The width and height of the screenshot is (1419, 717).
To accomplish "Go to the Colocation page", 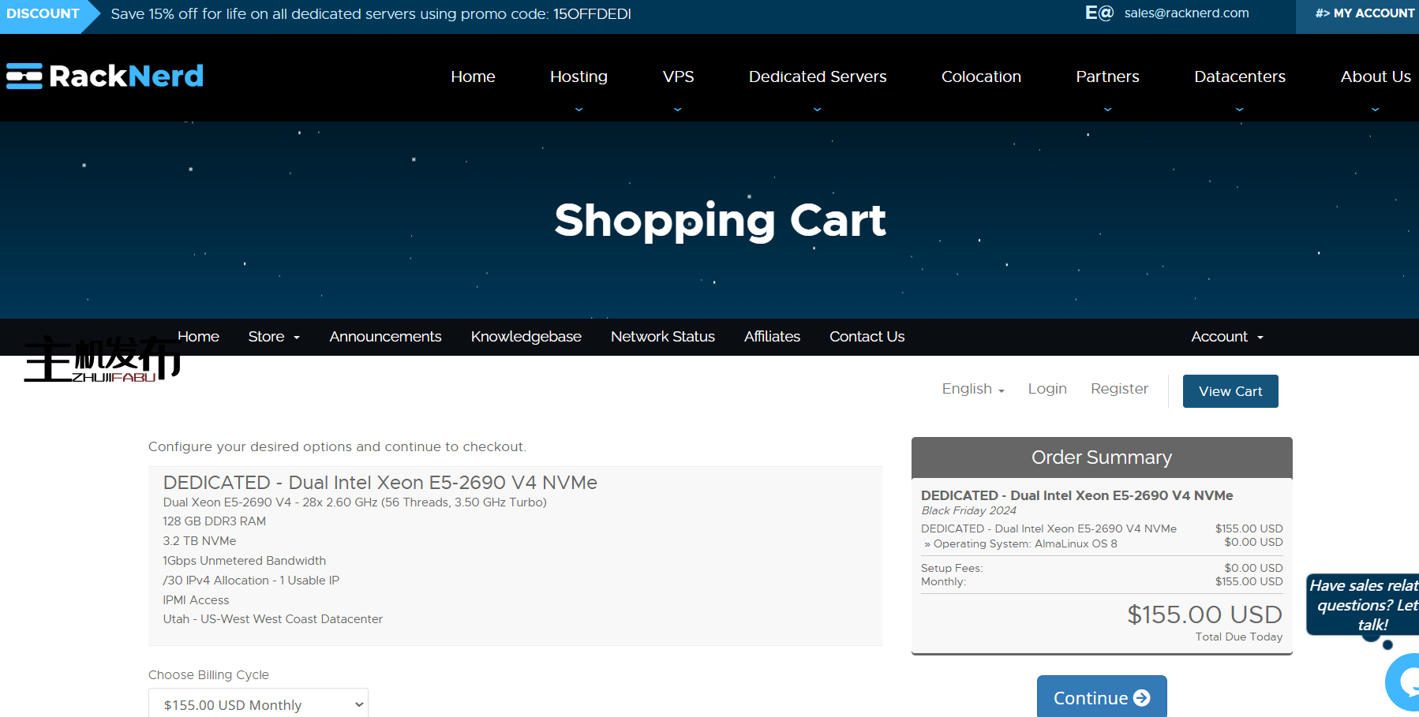I will click(x=981, y=77).
